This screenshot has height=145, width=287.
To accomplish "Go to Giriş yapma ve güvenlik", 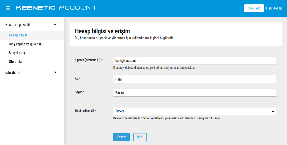I will pos(25,44).
